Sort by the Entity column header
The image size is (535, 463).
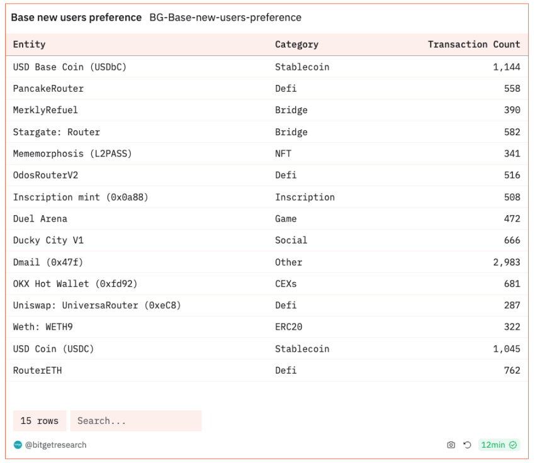pyautogui.click(x=30, y=45)
